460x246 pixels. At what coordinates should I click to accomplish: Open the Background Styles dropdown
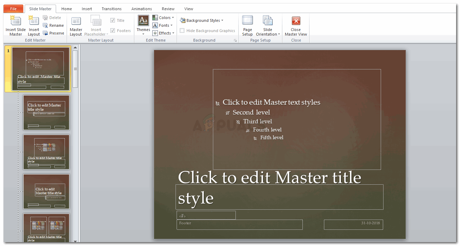click(x=202, y=20)
